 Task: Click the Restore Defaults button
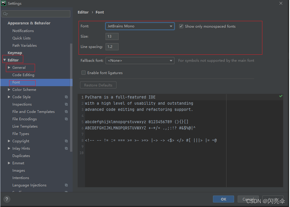pyautogui.click(x=98, y=85)
